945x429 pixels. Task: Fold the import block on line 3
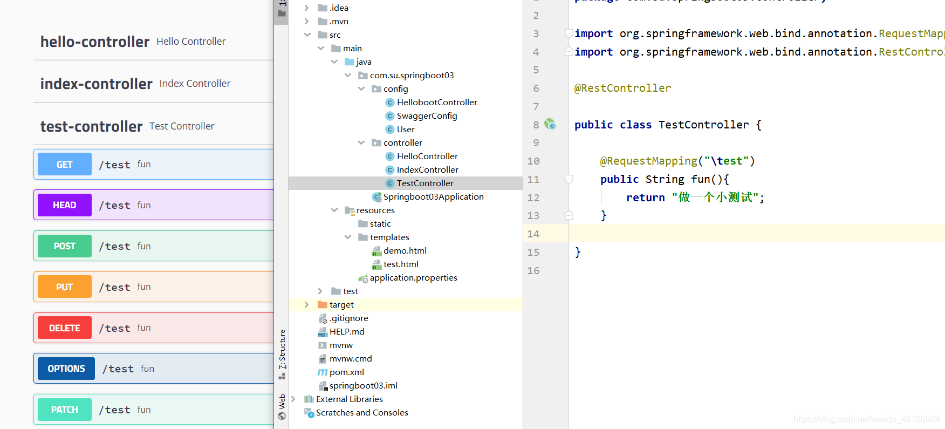pos(569,33)
